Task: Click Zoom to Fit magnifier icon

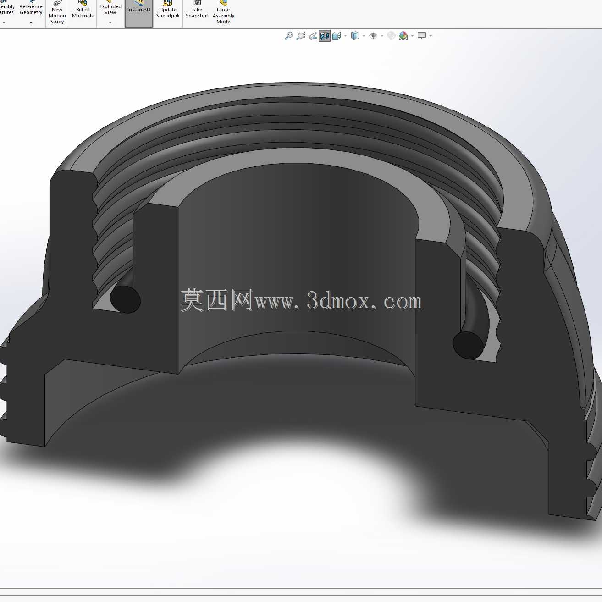Action: point(289,36)
